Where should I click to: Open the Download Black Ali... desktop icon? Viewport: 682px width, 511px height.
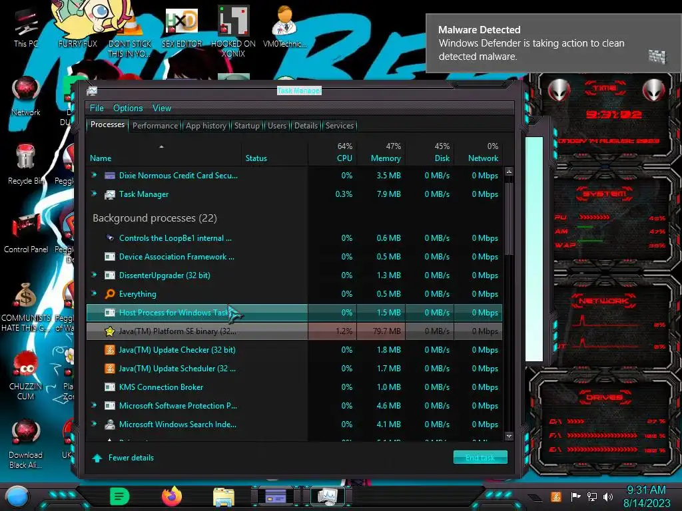tap(26, 443)
